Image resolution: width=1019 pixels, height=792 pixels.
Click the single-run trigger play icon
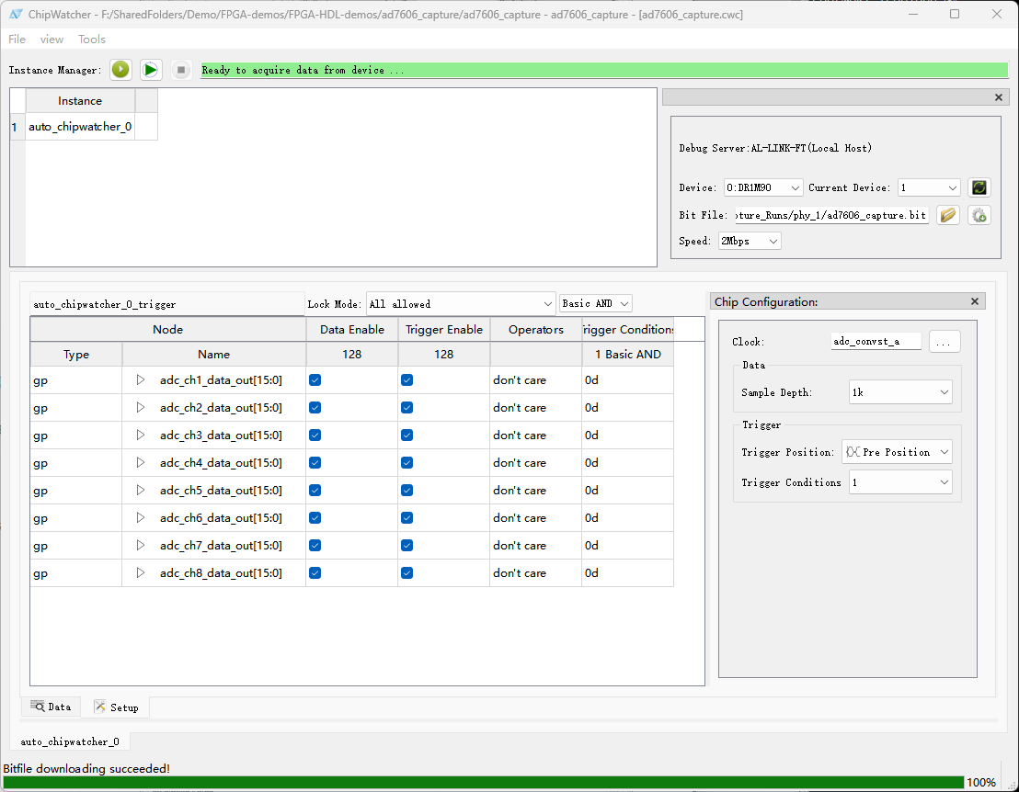120,70
